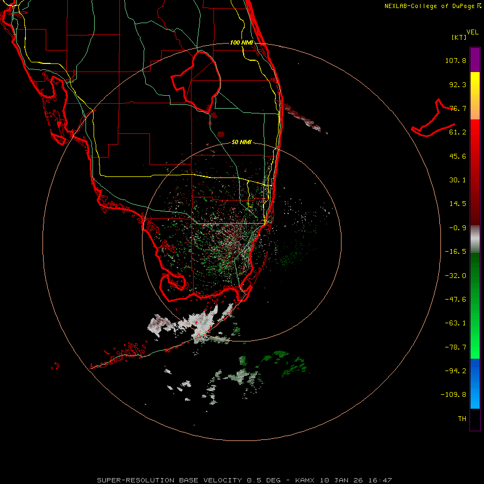Select the 45.6 legend value
484x484 pixels.
[x=458, y=156]
